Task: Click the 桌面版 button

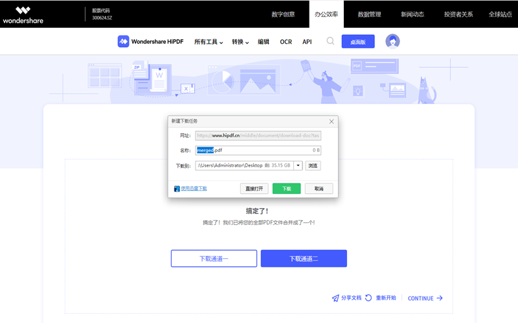Action: [x=358, y=41]
